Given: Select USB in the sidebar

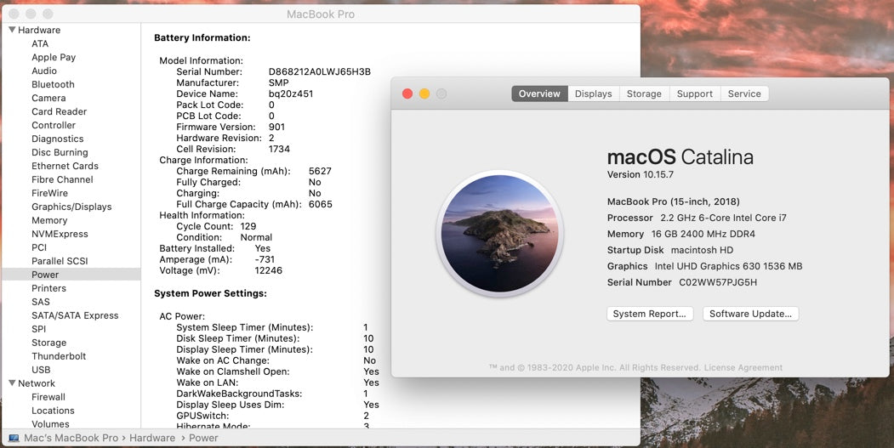Looking at the screenshot, I should pos(41,370).
